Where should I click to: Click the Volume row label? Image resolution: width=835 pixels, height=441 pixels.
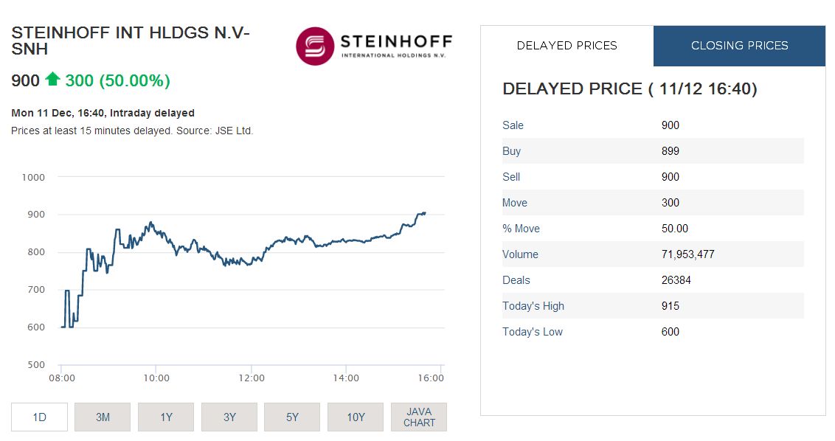point(521,254)
